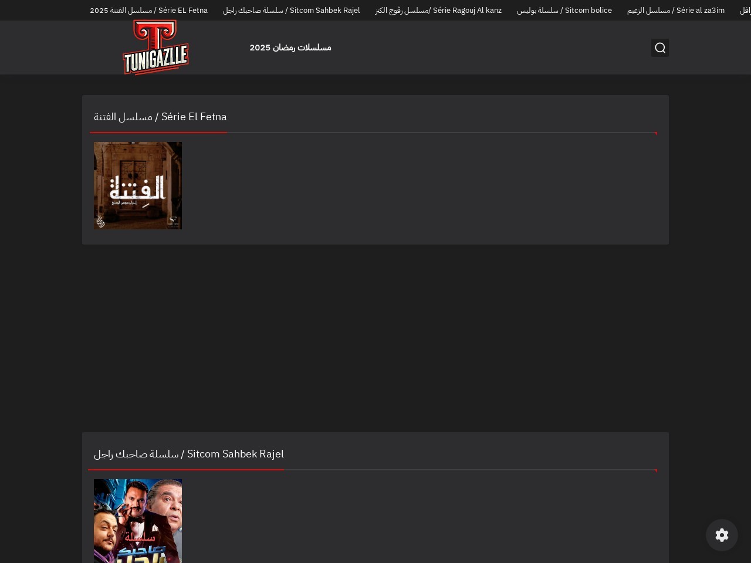Open Sitcom Sahbek Rajel top link

tap(292, 11)
